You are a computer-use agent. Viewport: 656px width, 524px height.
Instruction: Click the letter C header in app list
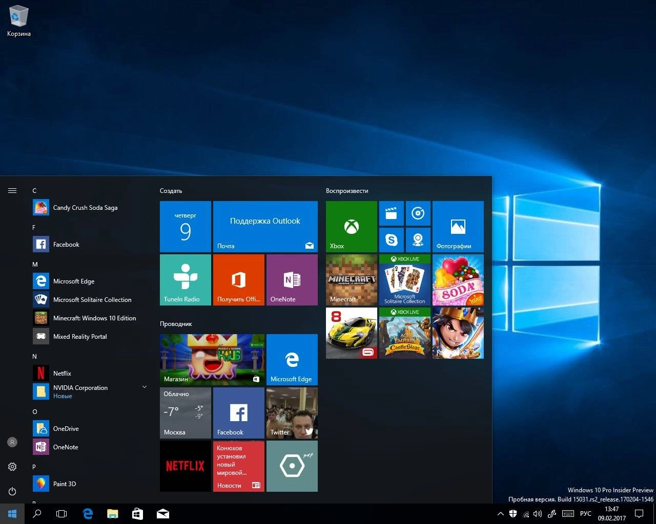(34, 191)
